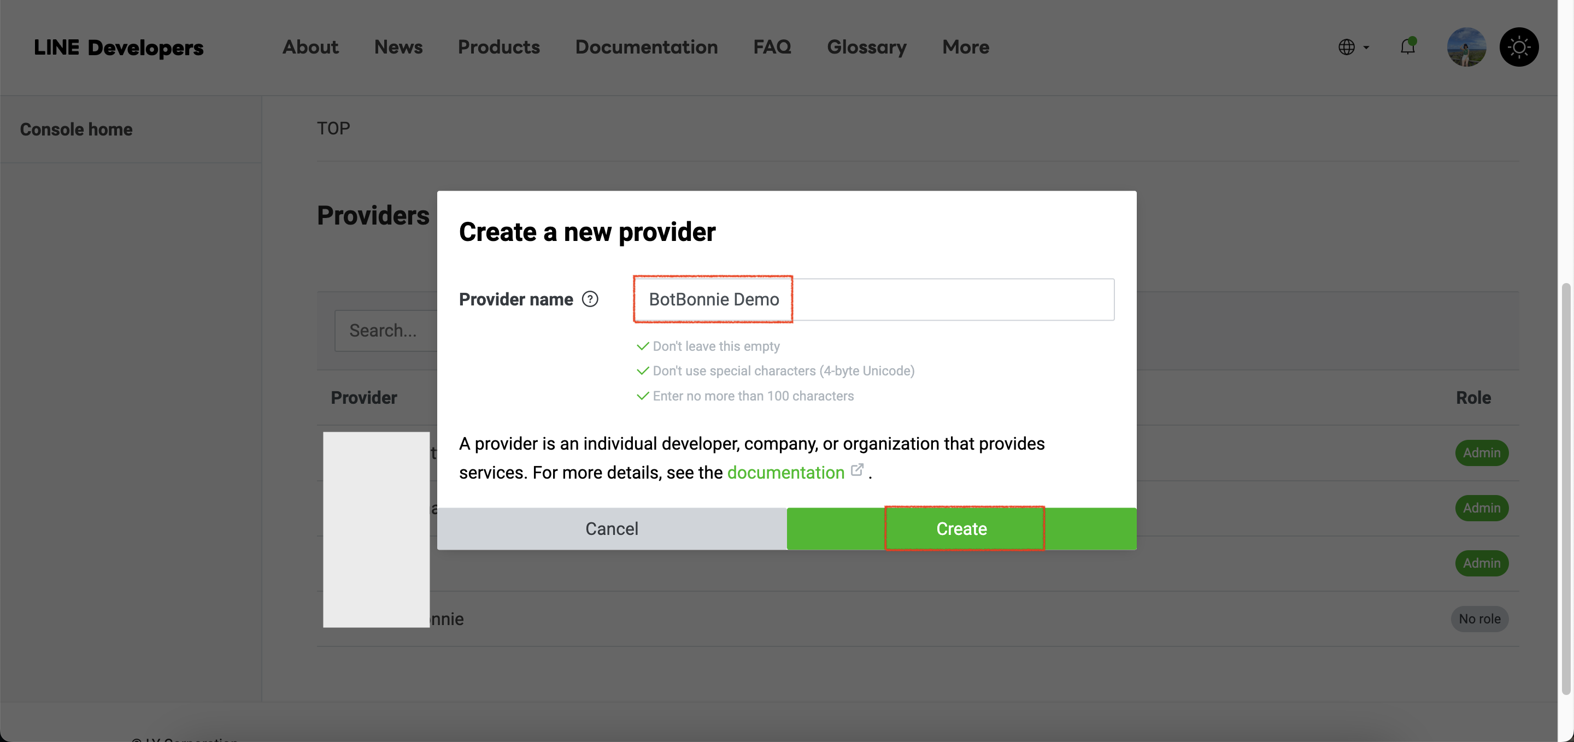
Task: Open the documentation link in dialog
Action: point(785,472)
